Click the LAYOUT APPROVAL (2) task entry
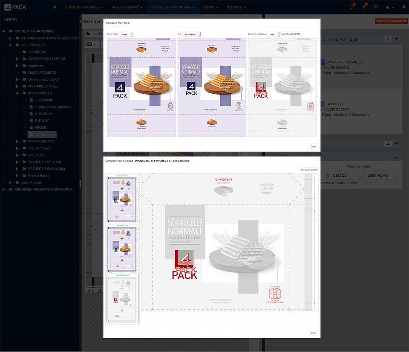This screenshot has width=409, height=352. point(344,62)
